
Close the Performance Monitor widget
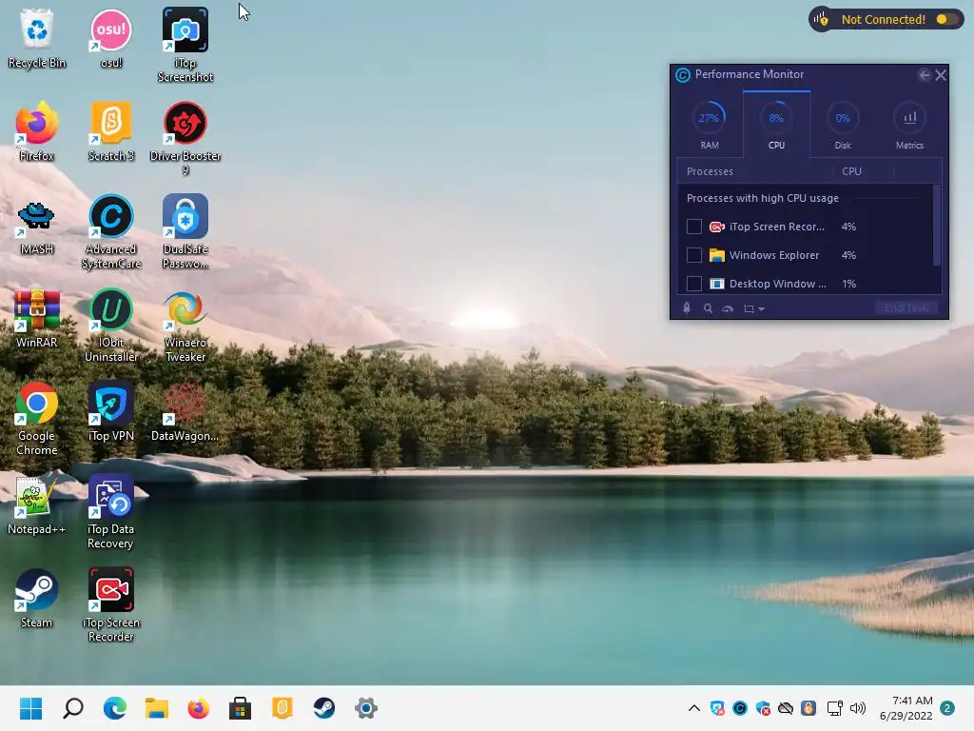pyautogui.click(x=941, y=75)
